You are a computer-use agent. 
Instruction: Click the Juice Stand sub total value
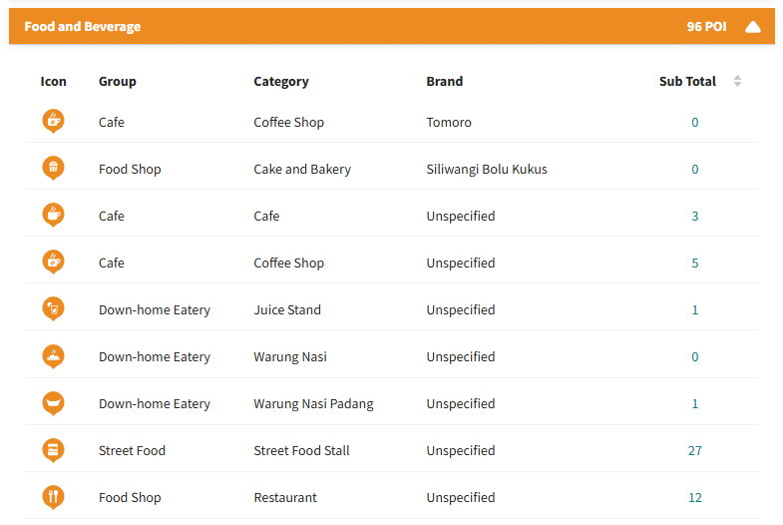click(x=695, y=309)
